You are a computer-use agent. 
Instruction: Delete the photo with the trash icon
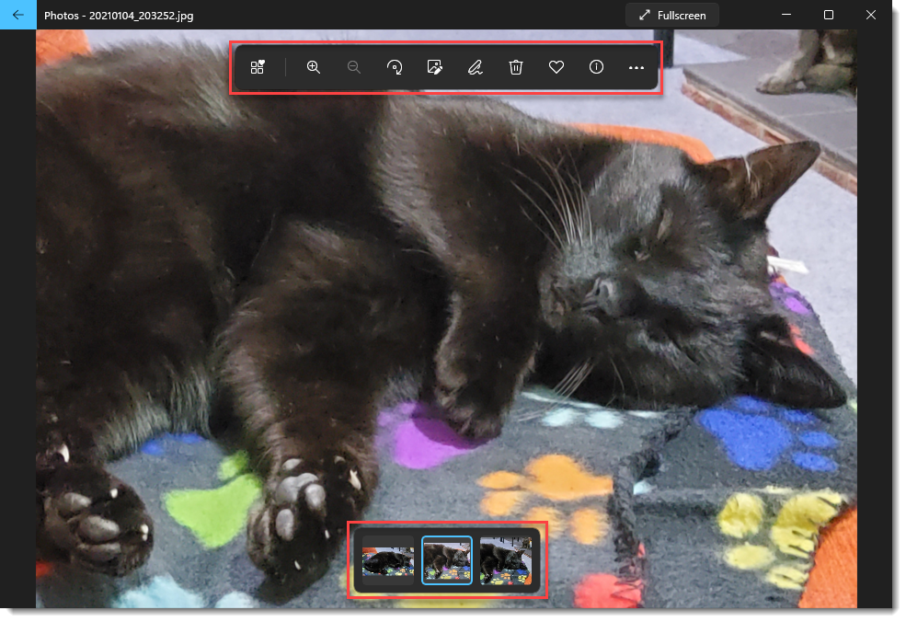[515, 66]
